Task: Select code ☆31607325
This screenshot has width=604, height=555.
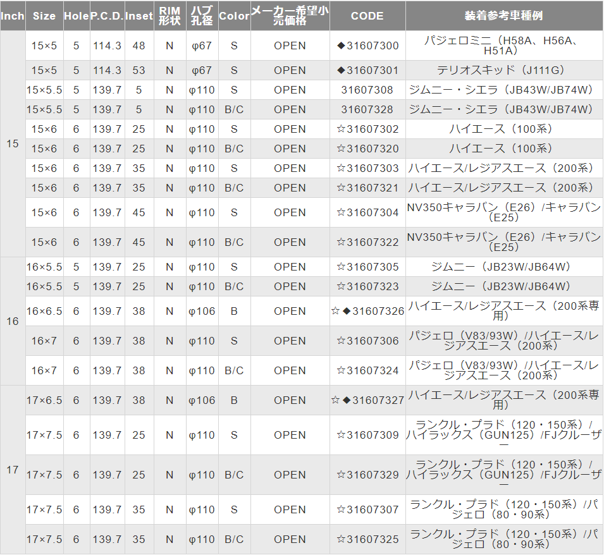Action: 367,540
